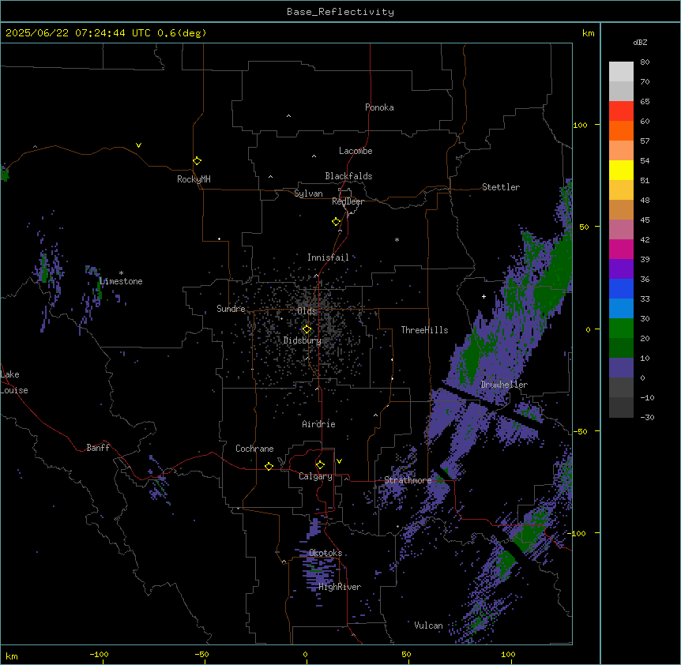Click the RockyMH label
Viewport: 681px width, 665px height.
[194, 179]
